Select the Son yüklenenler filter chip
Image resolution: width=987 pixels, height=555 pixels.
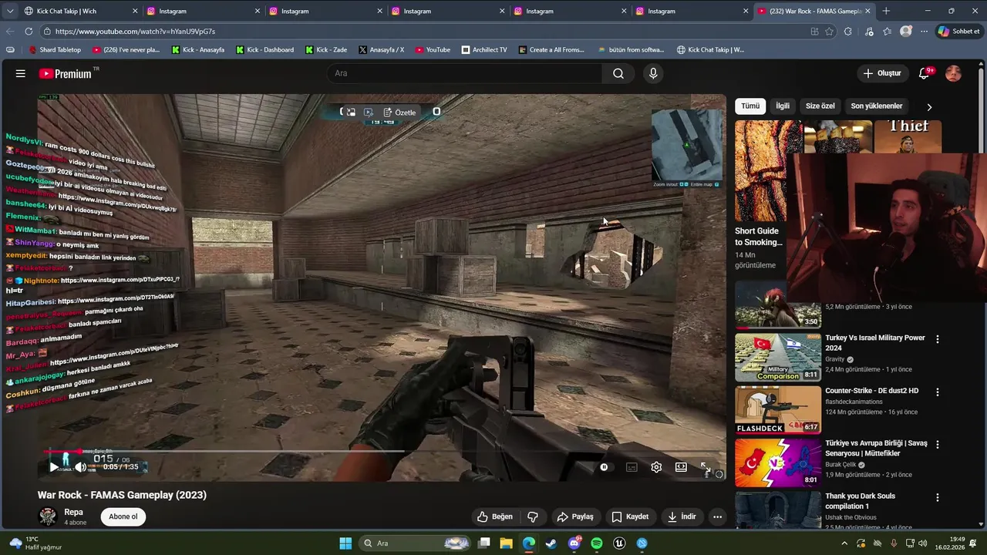click(x=877, y=106)
